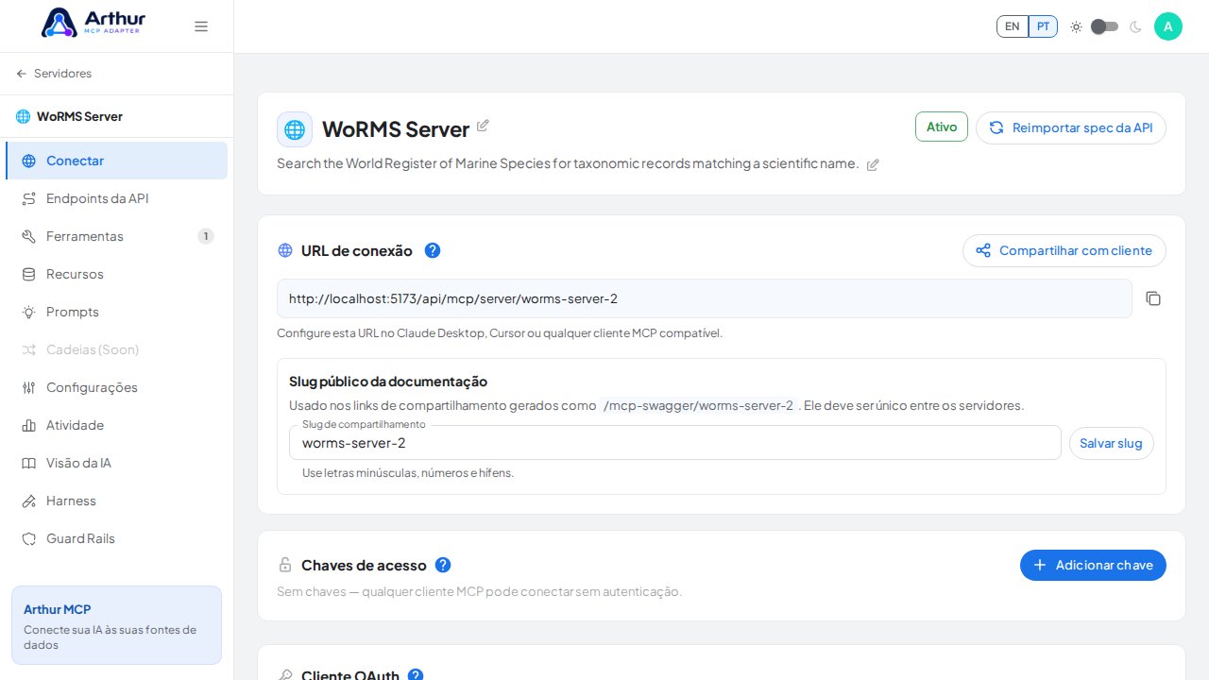
Task: Click the URL de conexão globe icon
Action: (x=285, y=250)
